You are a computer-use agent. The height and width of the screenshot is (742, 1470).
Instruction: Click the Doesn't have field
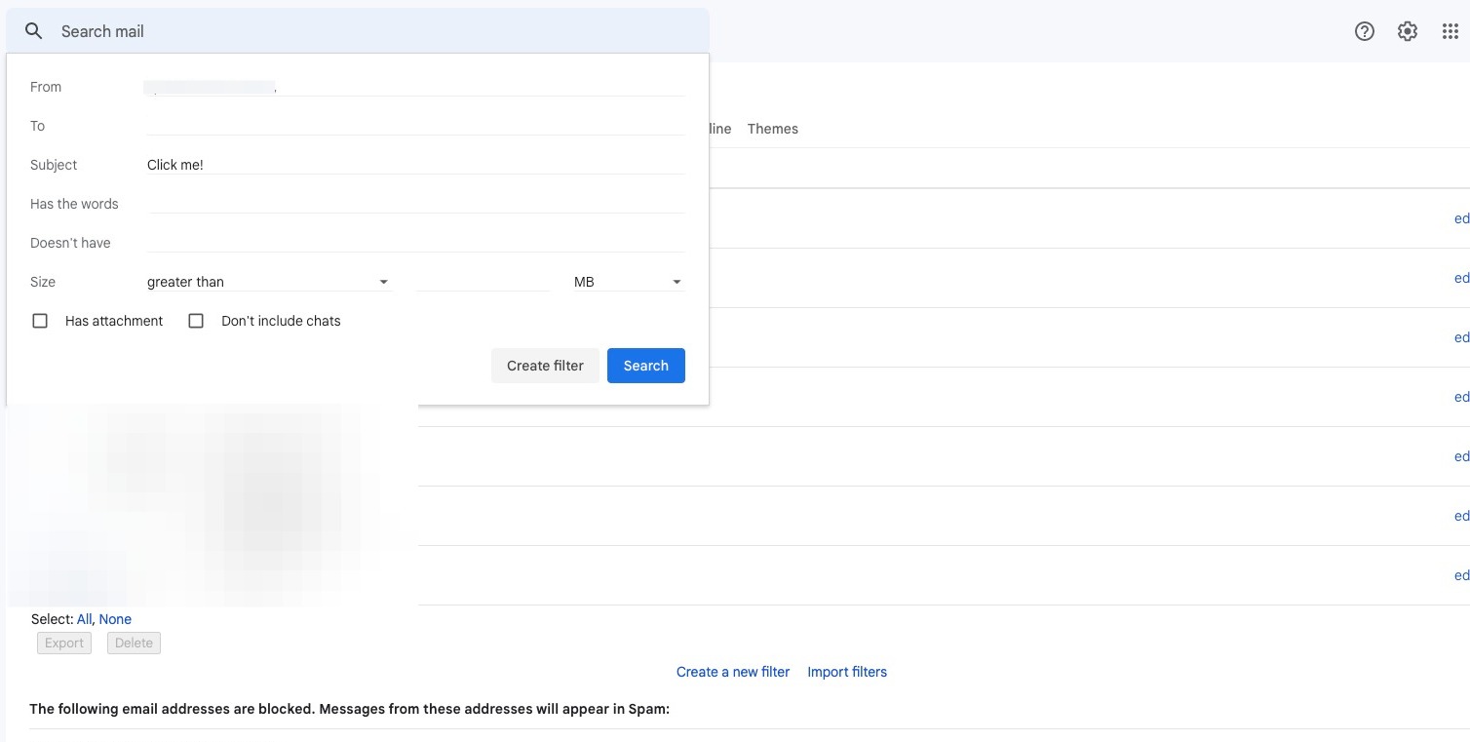tap(415, 243)
